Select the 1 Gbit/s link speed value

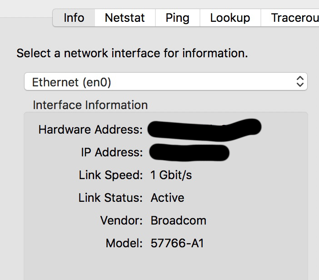pyautogui.click(x=171, y=175)
